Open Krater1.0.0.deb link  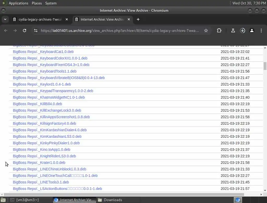(39, 163)
